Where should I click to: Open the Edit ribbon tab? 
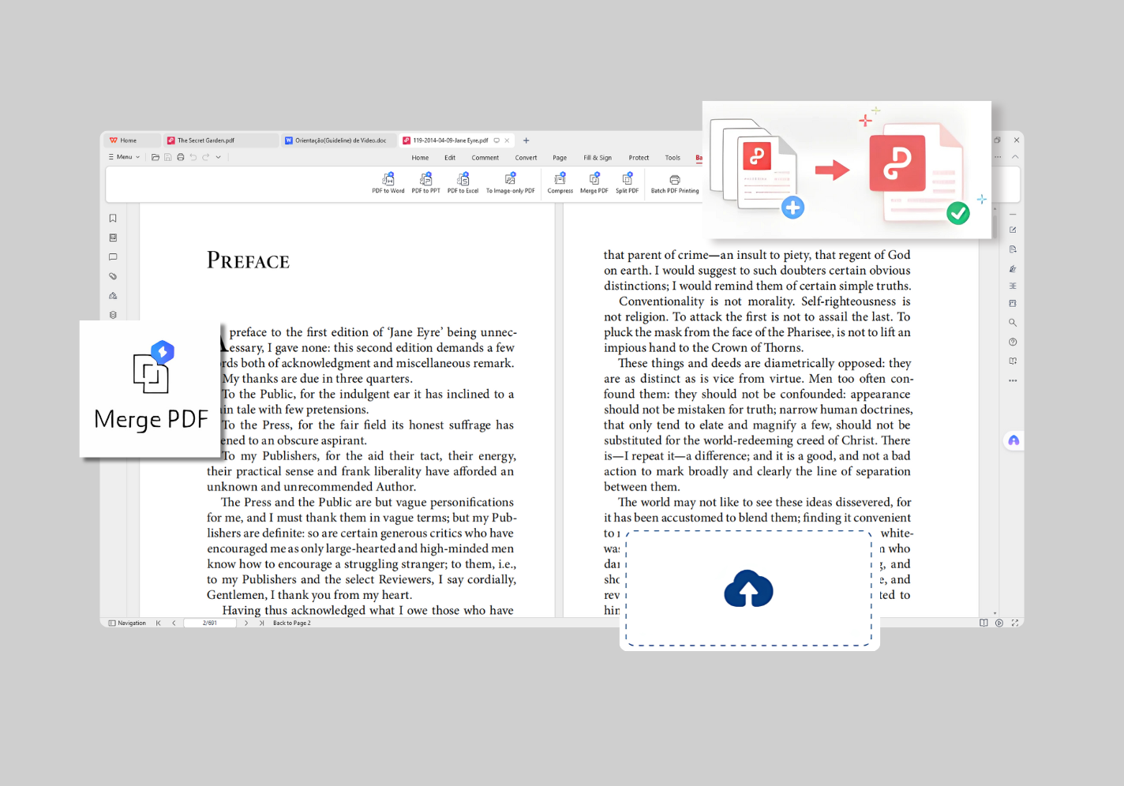pos(450,158)
